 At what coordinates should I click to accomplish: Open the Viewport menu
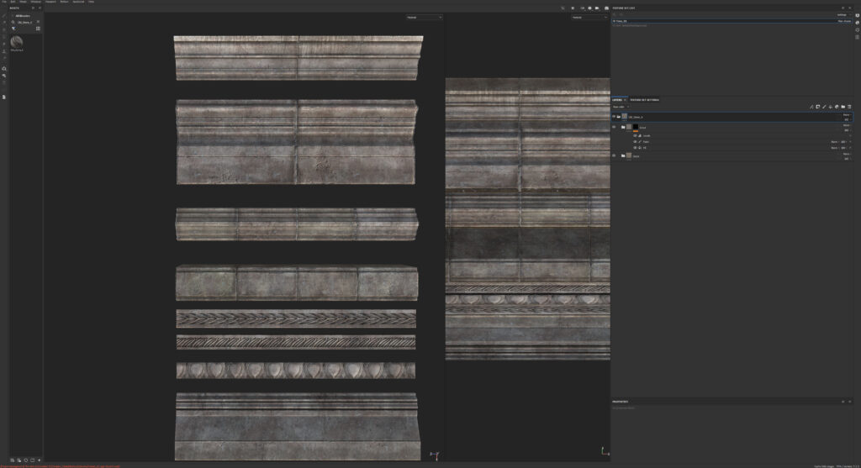(x=50, y=2)
